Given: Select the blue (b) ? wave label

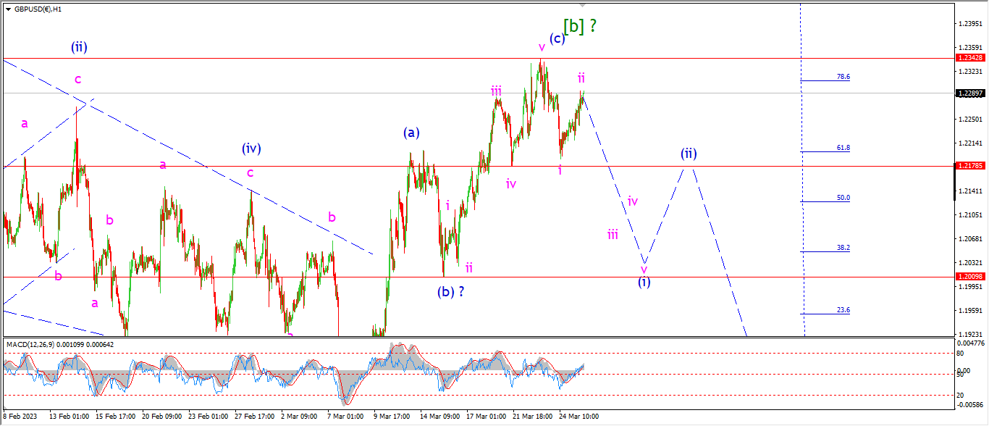Looking at the screenshot, I should pos(451,292).
